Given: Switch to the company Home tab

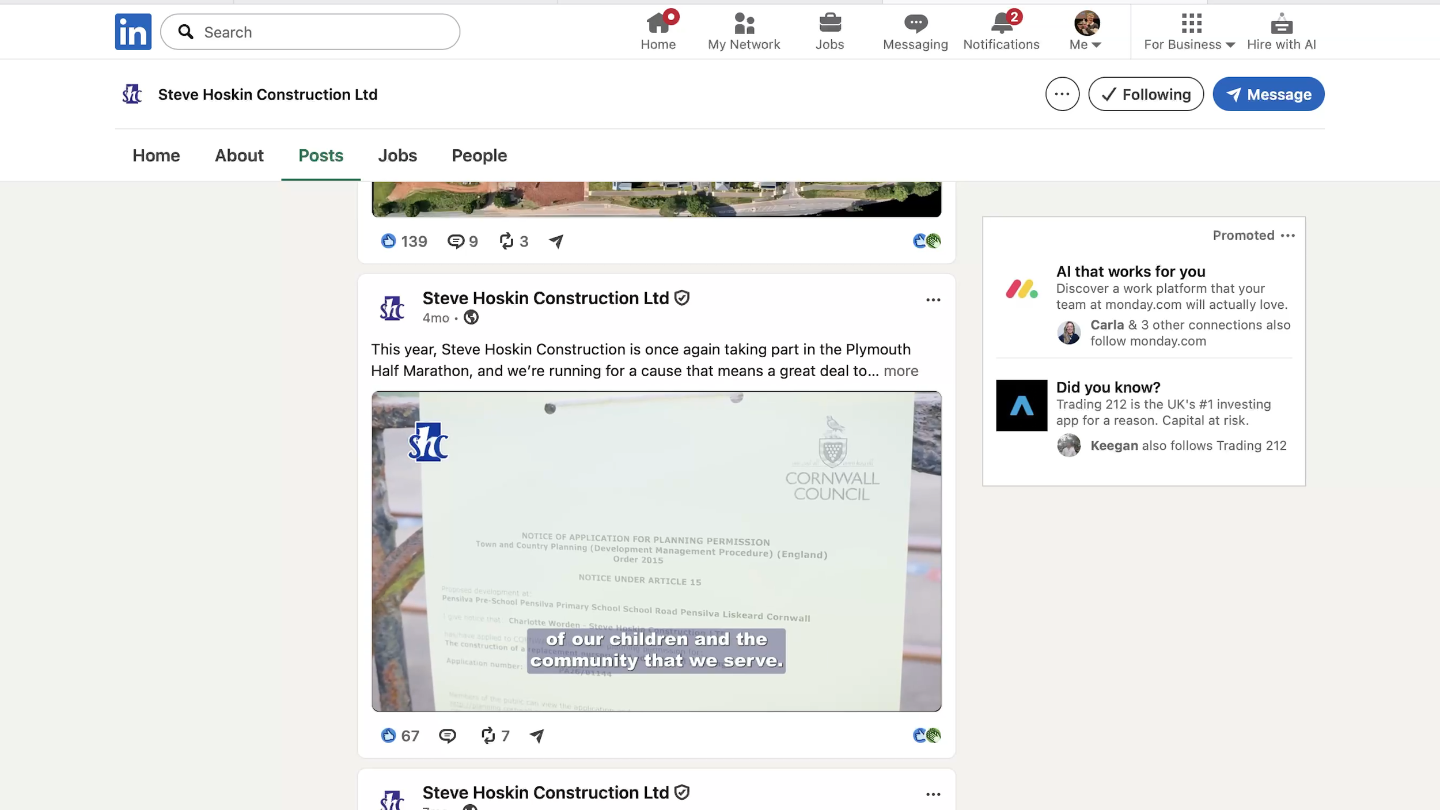Looking at the screenshot, I should click(x=156, y=156).
